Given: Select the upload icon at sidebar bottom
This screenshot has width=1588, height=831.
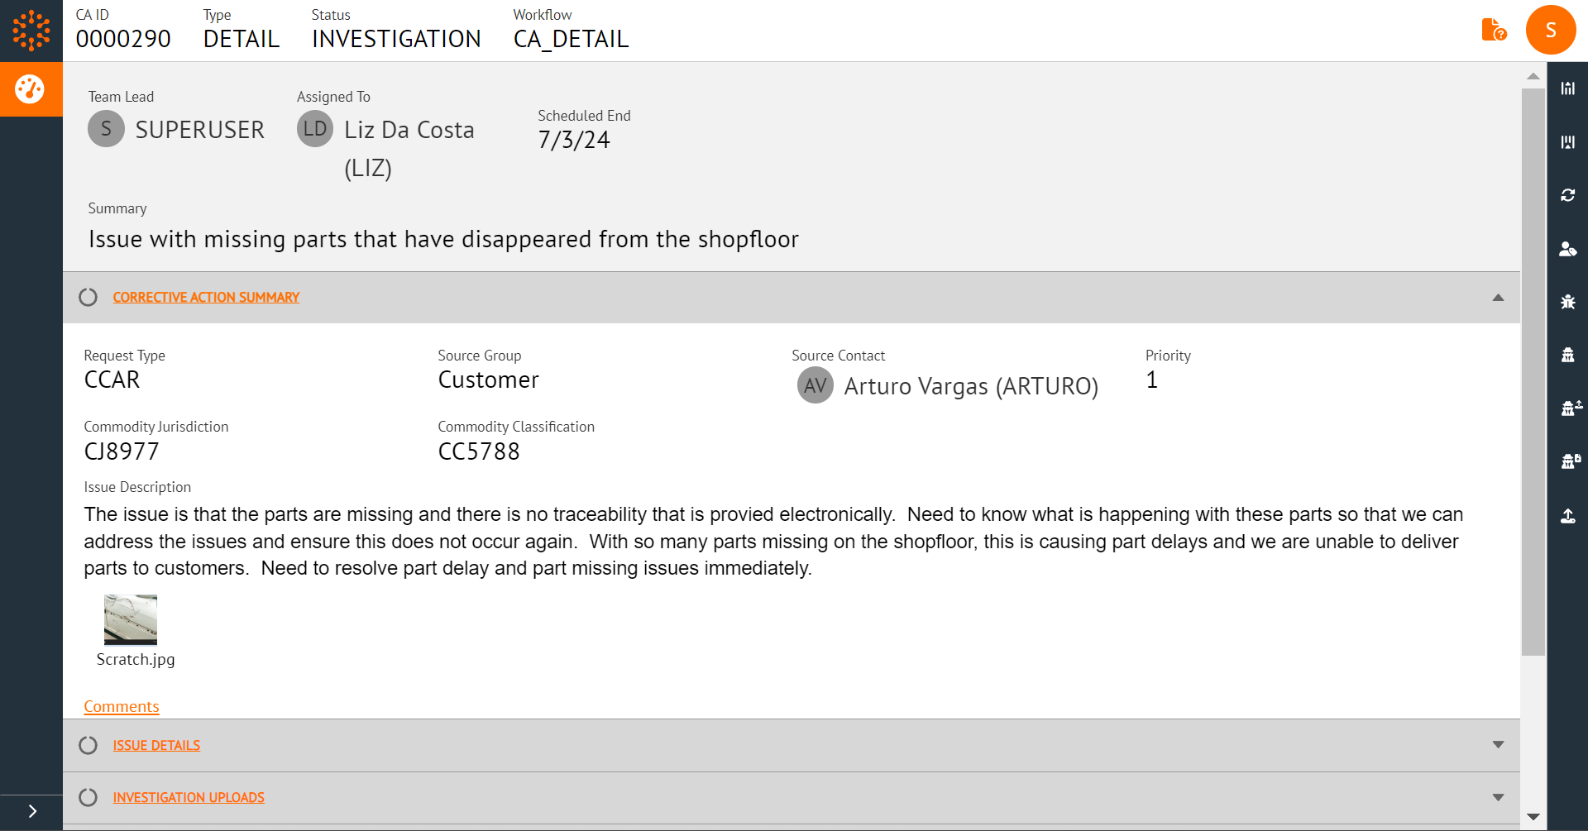Looking at the screenshot, I should 1569,515.
